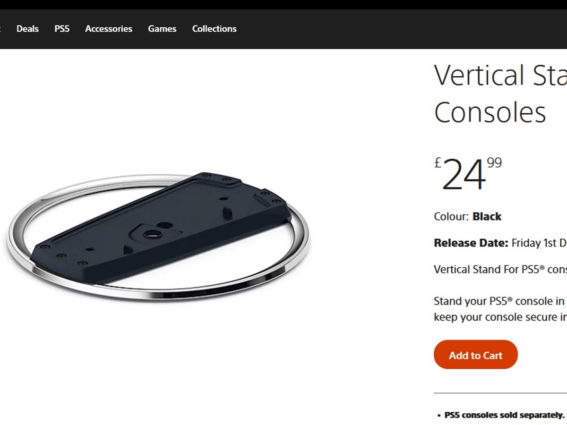Select PS5 in the navigation bar
Screen dimensions: 567x425
click(62, 29)
